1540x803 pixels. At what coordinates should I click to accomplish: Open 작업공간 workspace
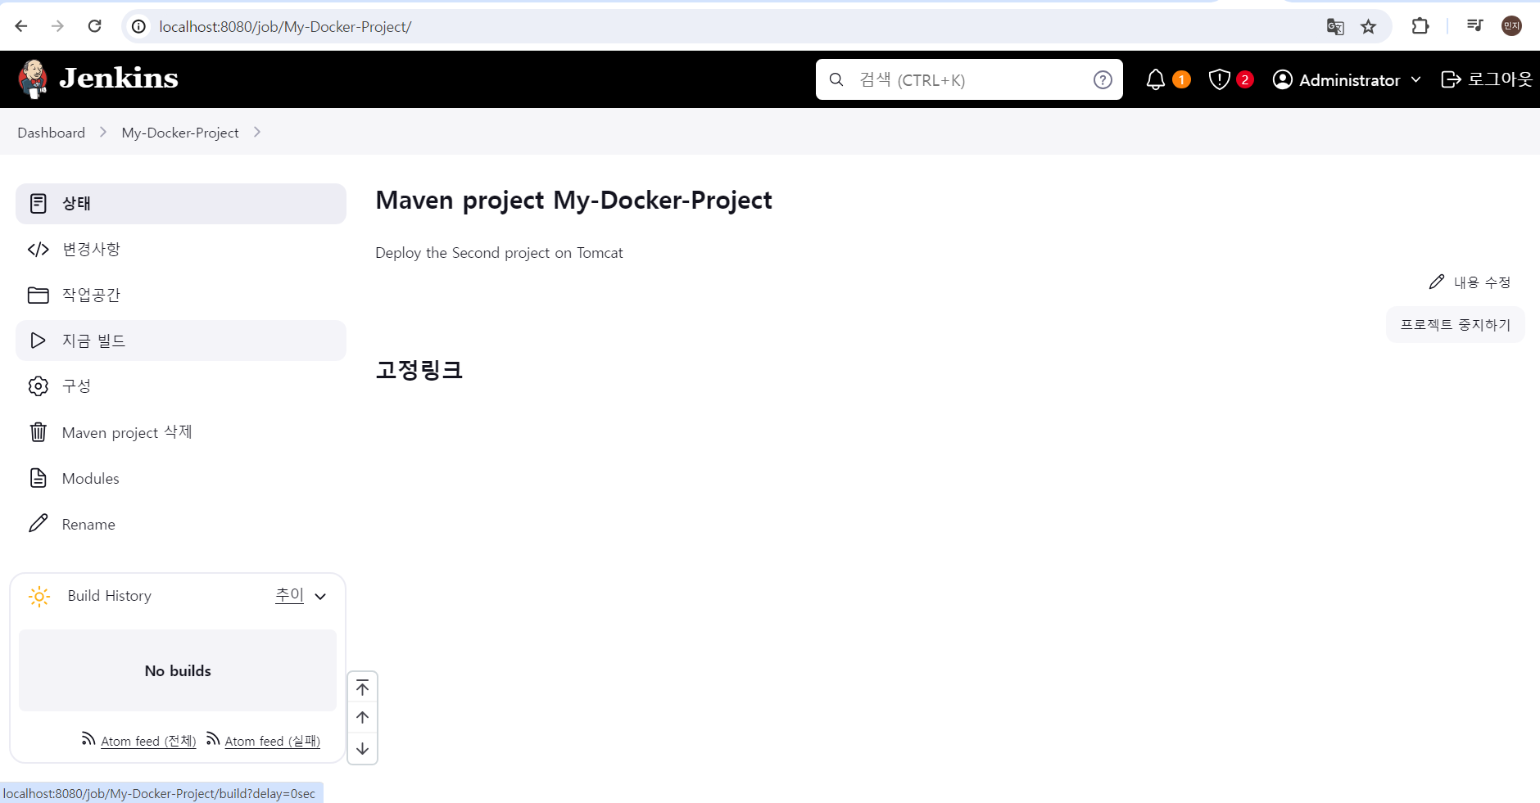[181, 295]
